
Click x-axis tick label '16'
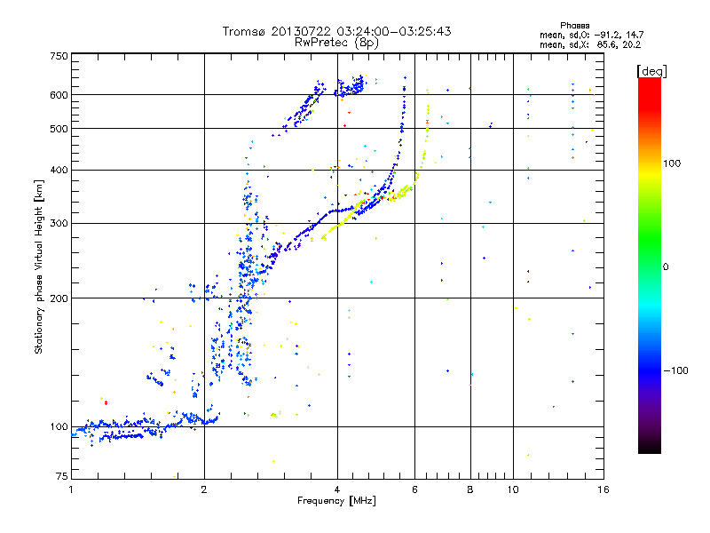[x=603, y=489]
